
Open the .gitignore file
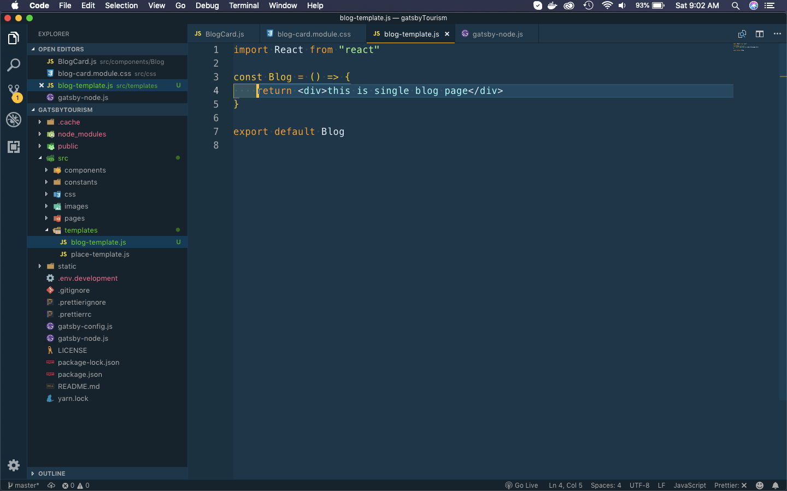coord(107,290)
